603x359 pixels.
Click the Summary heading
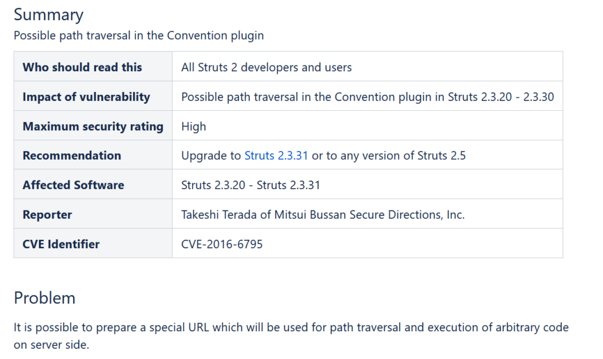coord(49,15)
